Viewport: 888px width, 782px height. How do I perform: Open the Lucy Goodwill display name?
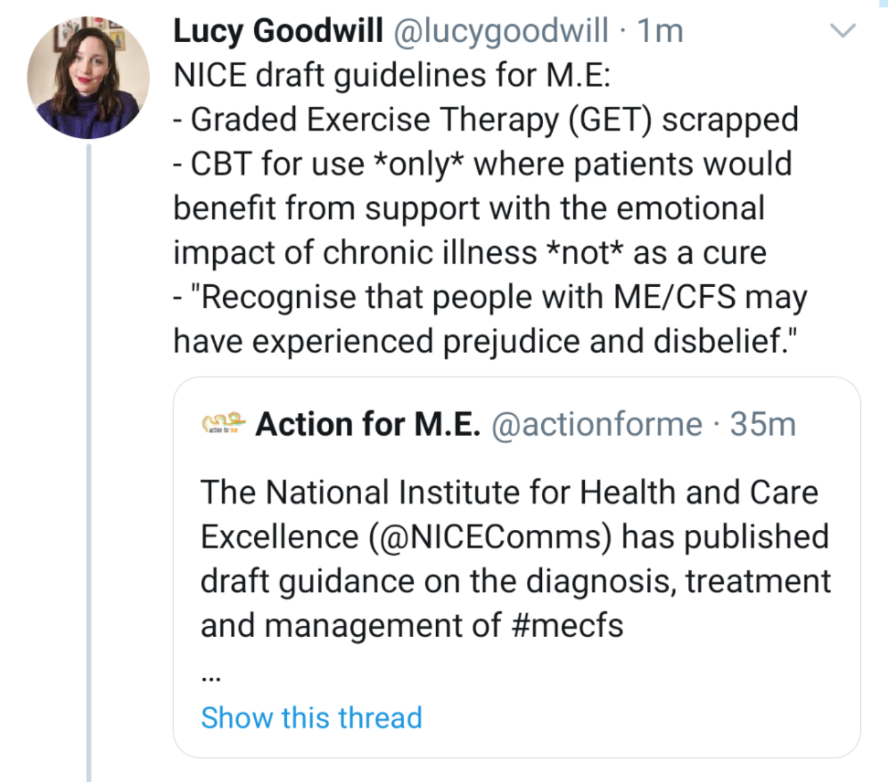pos(278,31)
